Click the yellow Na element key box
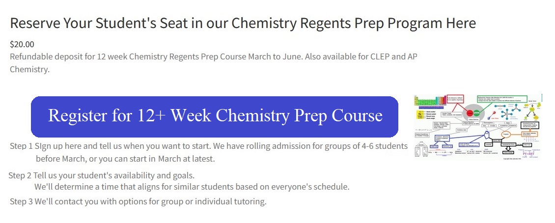This screenshot has height=223, width=555. pyautogui.click(x=420, y=114)
